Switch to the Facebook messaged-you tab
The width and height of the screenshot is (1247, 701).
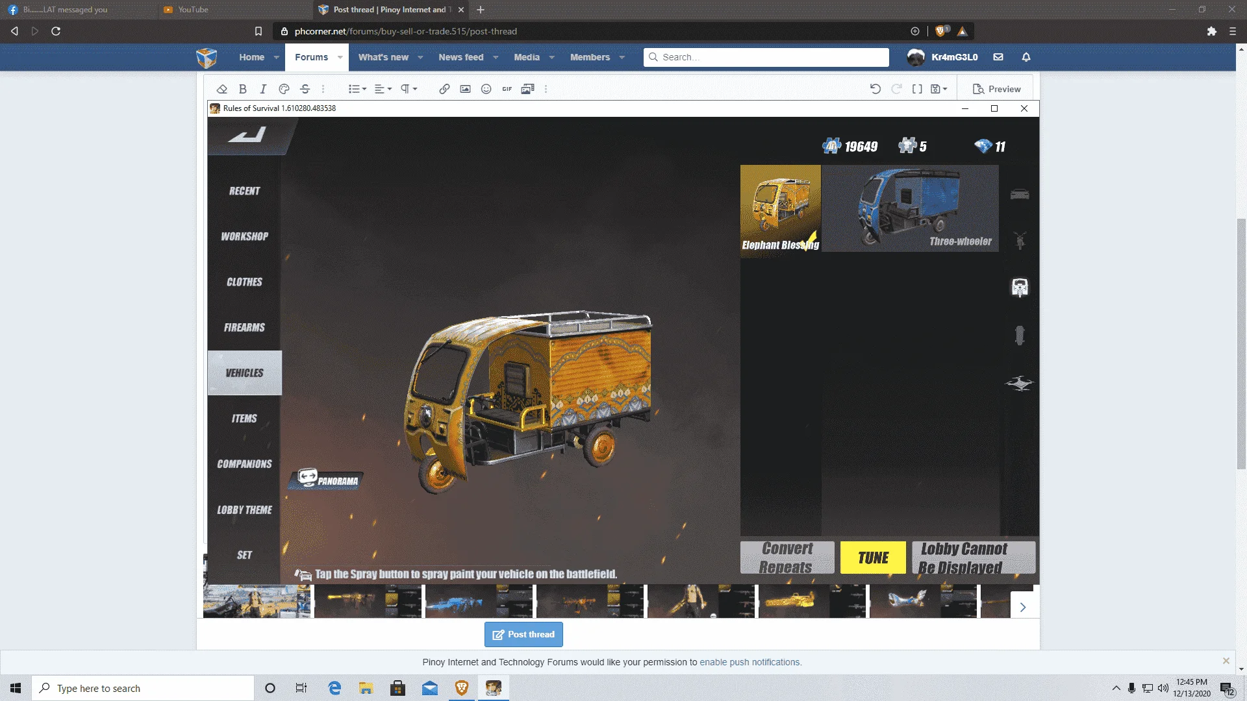point(78,10)
